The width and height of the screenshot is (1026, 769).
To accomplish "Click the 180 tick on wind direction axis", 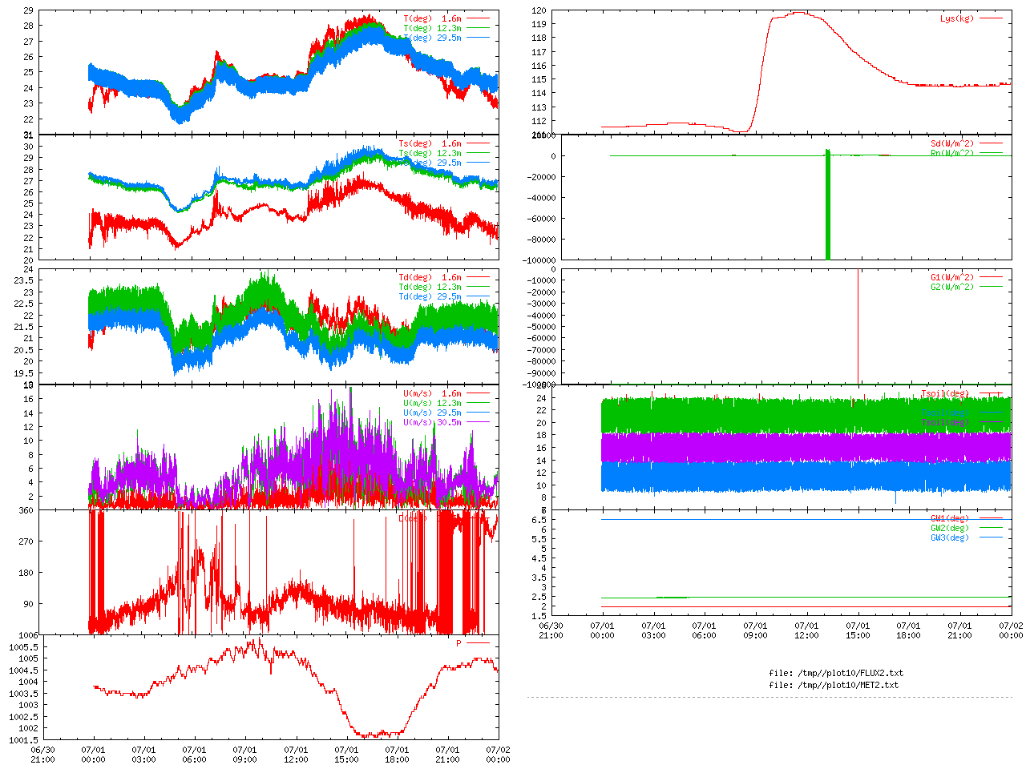I will point(26,573).
